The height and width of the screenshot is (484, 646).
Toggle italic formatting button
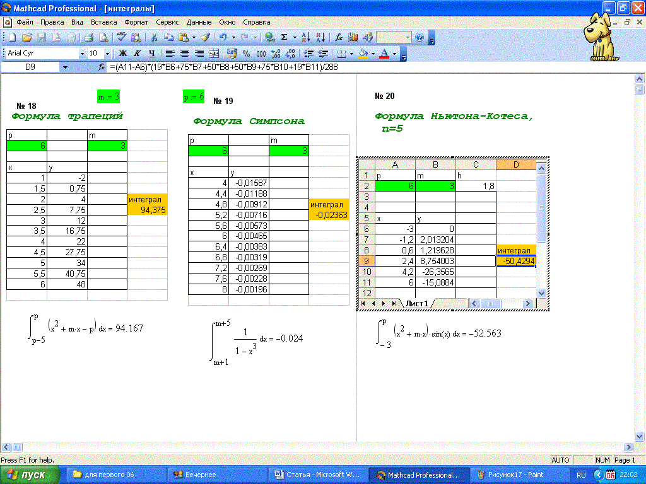(x=138, y=54)
